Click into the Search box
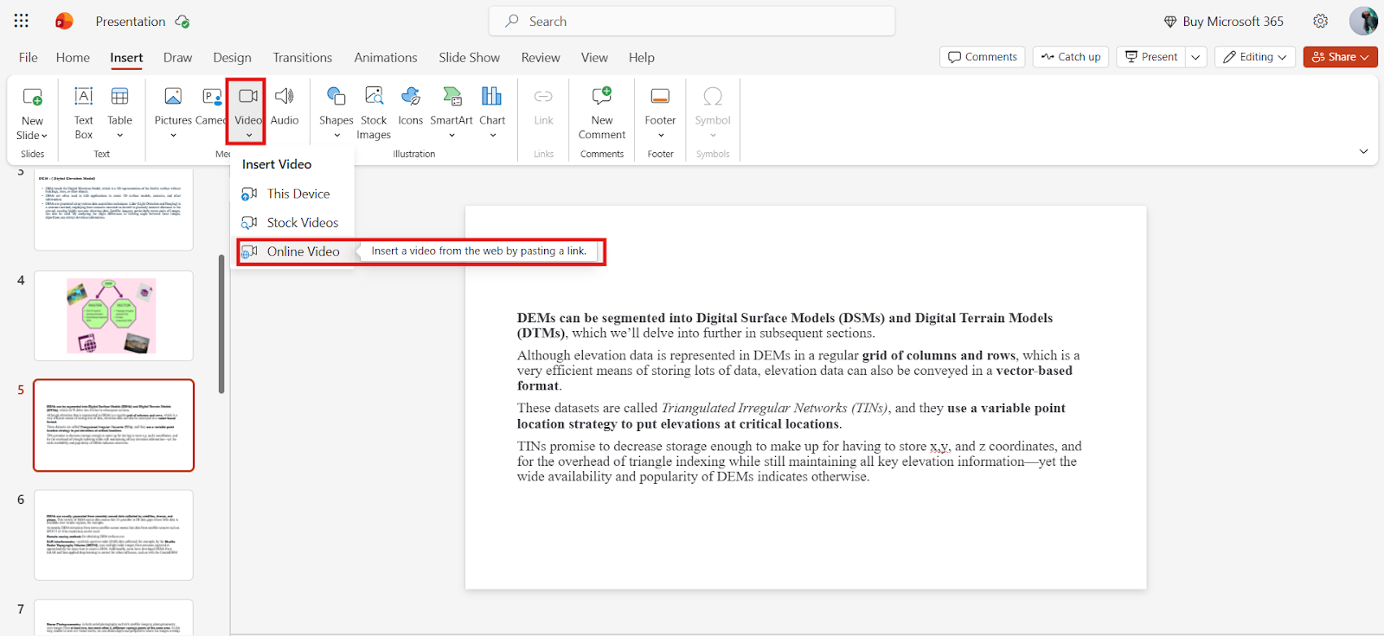Viewport: 1384px width, 636px height. coord(692,22)
